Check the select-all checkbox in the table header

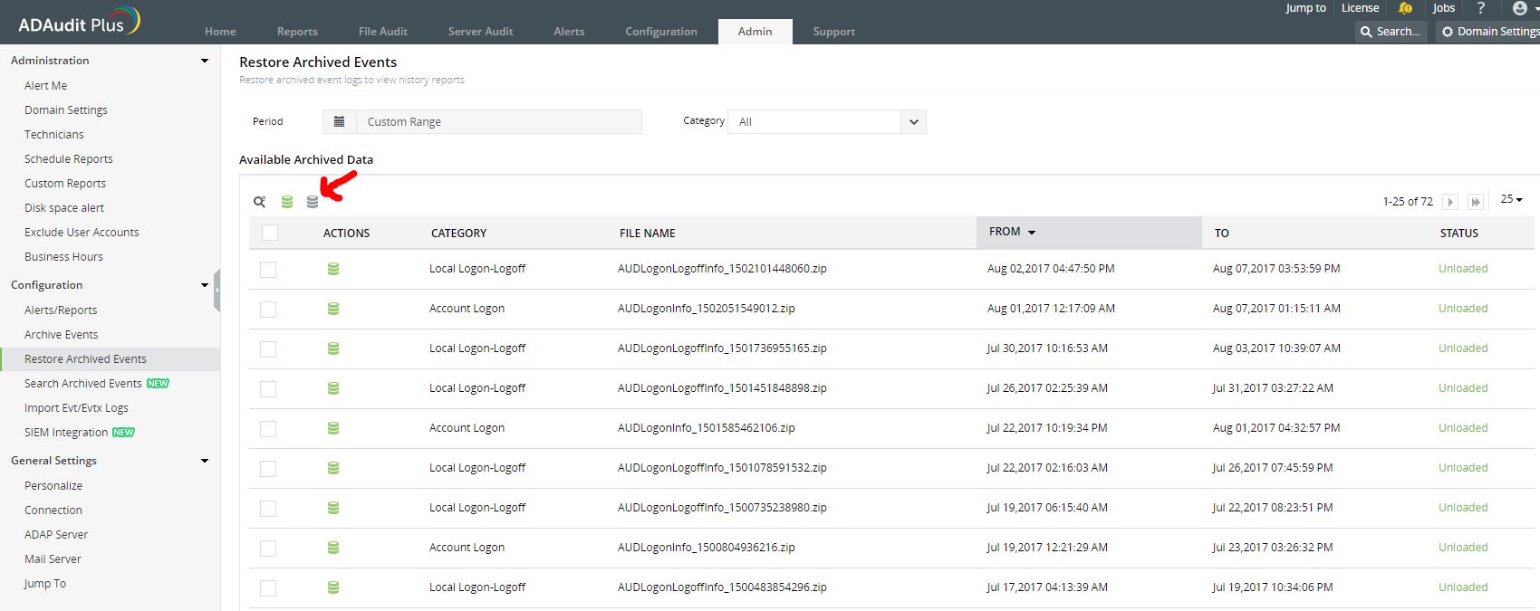(270, 233)
